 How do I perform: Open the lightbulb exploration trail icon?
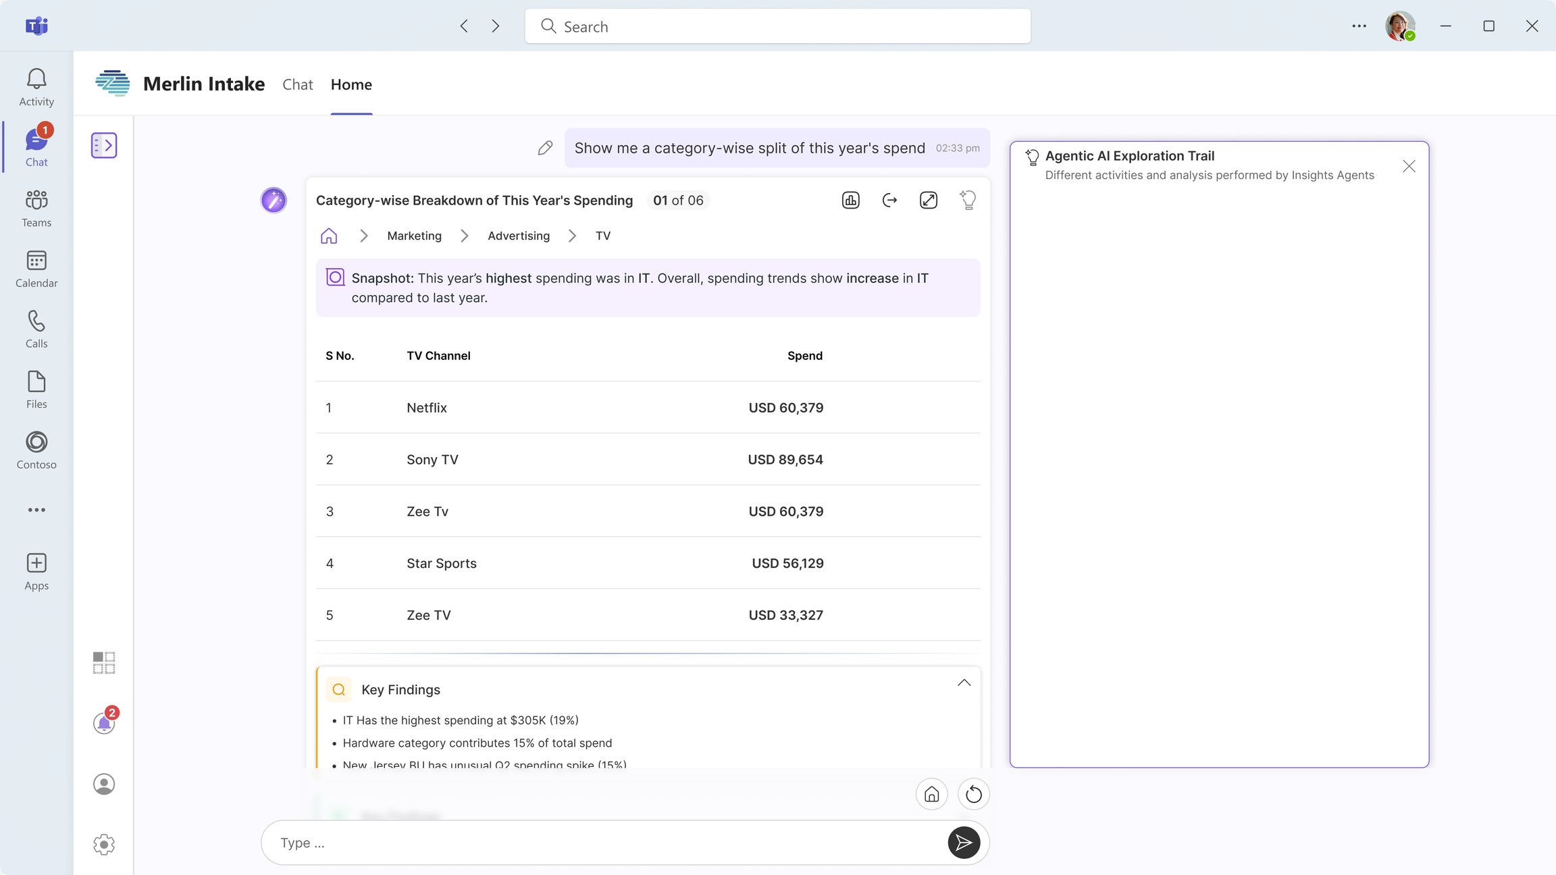pyautogui.click(x=968, y=200)
